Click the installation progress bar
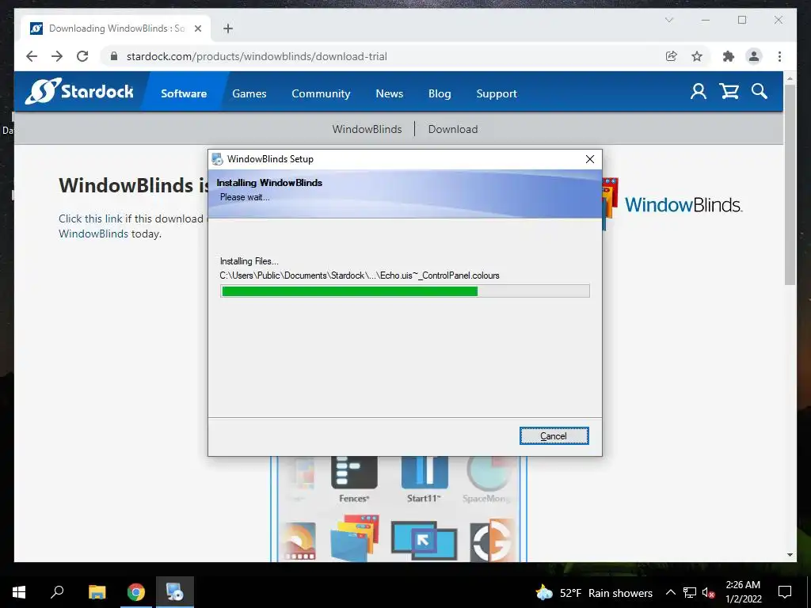 (405, 291)
